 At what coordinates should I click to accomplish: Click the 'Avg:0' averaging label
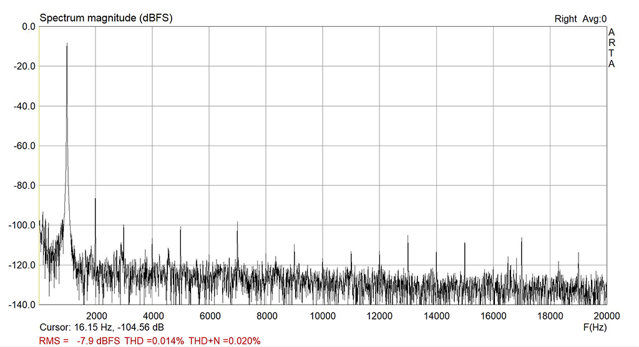(x=595, y=19)
